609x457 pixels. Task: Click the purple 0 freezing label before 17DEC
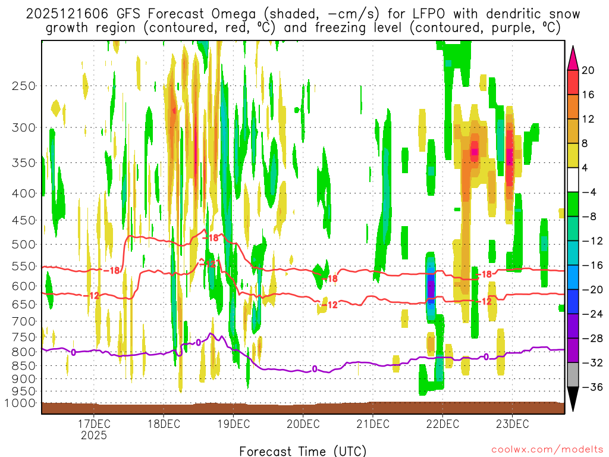[x=73, y=352]
